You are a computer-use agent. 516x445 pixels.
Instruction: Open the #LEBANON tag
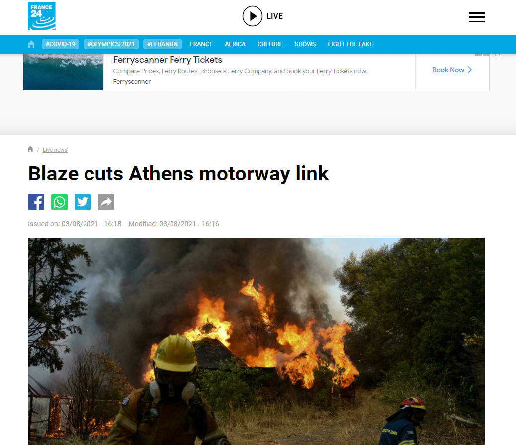click(162, 44)
